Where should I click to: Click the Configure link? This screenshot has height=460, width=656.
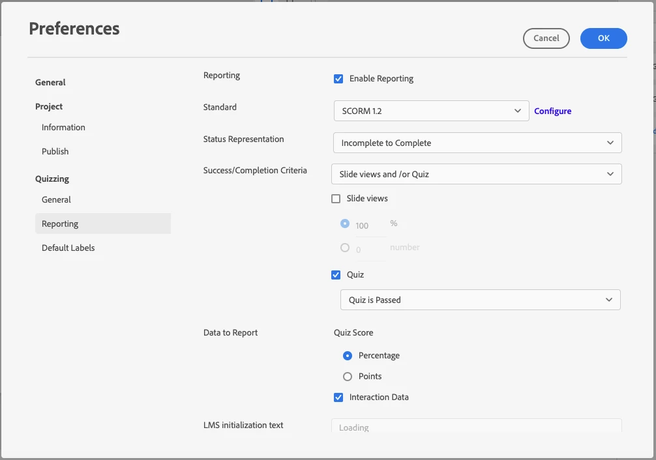pyautogui.click(x=552, y=111)
